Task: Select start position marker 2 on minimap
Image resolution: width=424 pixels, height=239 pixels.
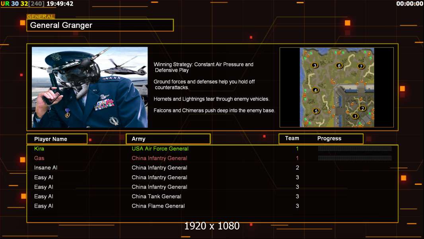Action: 363,108
